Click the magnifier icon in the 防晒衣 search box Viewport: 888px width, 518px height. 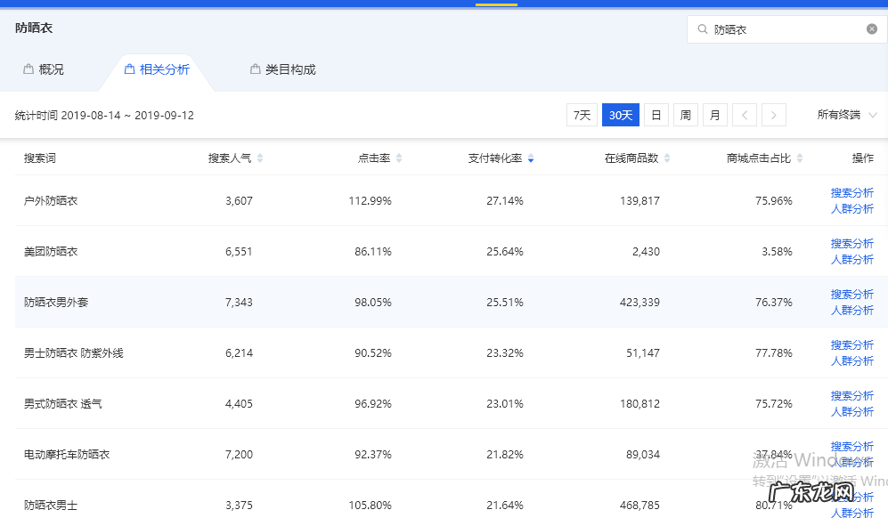704,28
